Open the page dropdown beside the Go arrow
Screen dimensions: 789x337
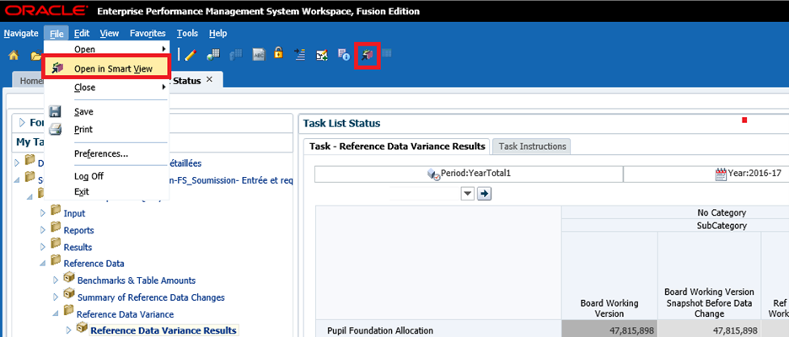468,194
